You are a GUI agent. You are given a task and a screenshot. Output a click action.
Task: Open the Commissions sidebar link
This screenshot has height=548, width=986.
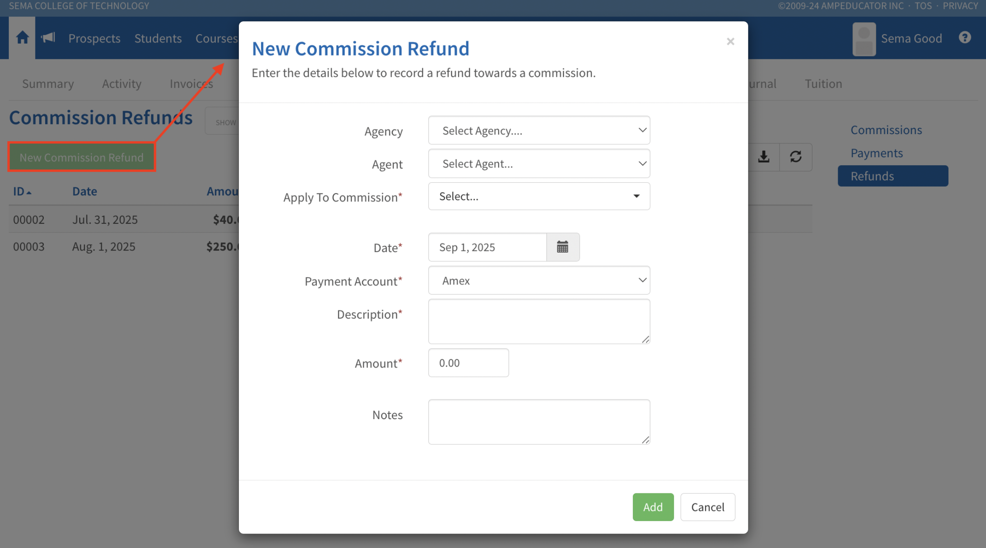[x=886, y=130]
